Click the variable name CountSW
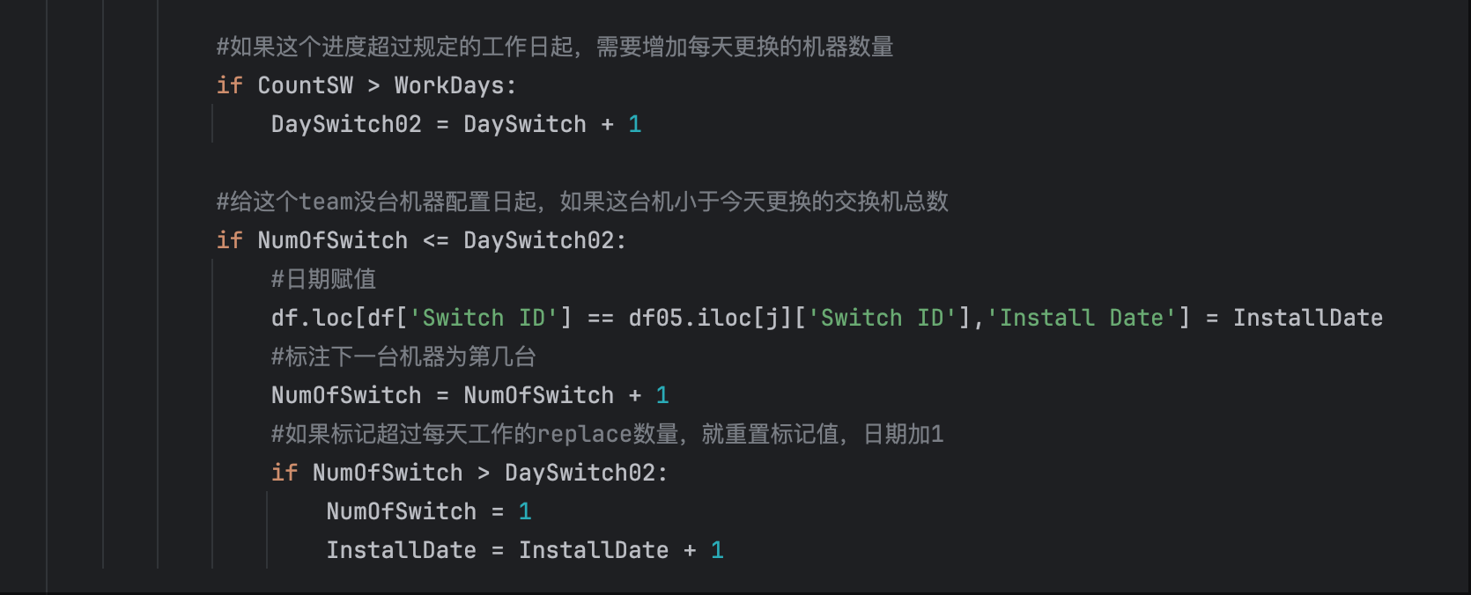This screenshot has width=1471, height=595. pos(306,85)
